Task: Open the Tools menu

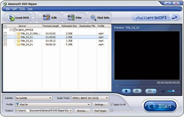Action: tap(22, 9)
